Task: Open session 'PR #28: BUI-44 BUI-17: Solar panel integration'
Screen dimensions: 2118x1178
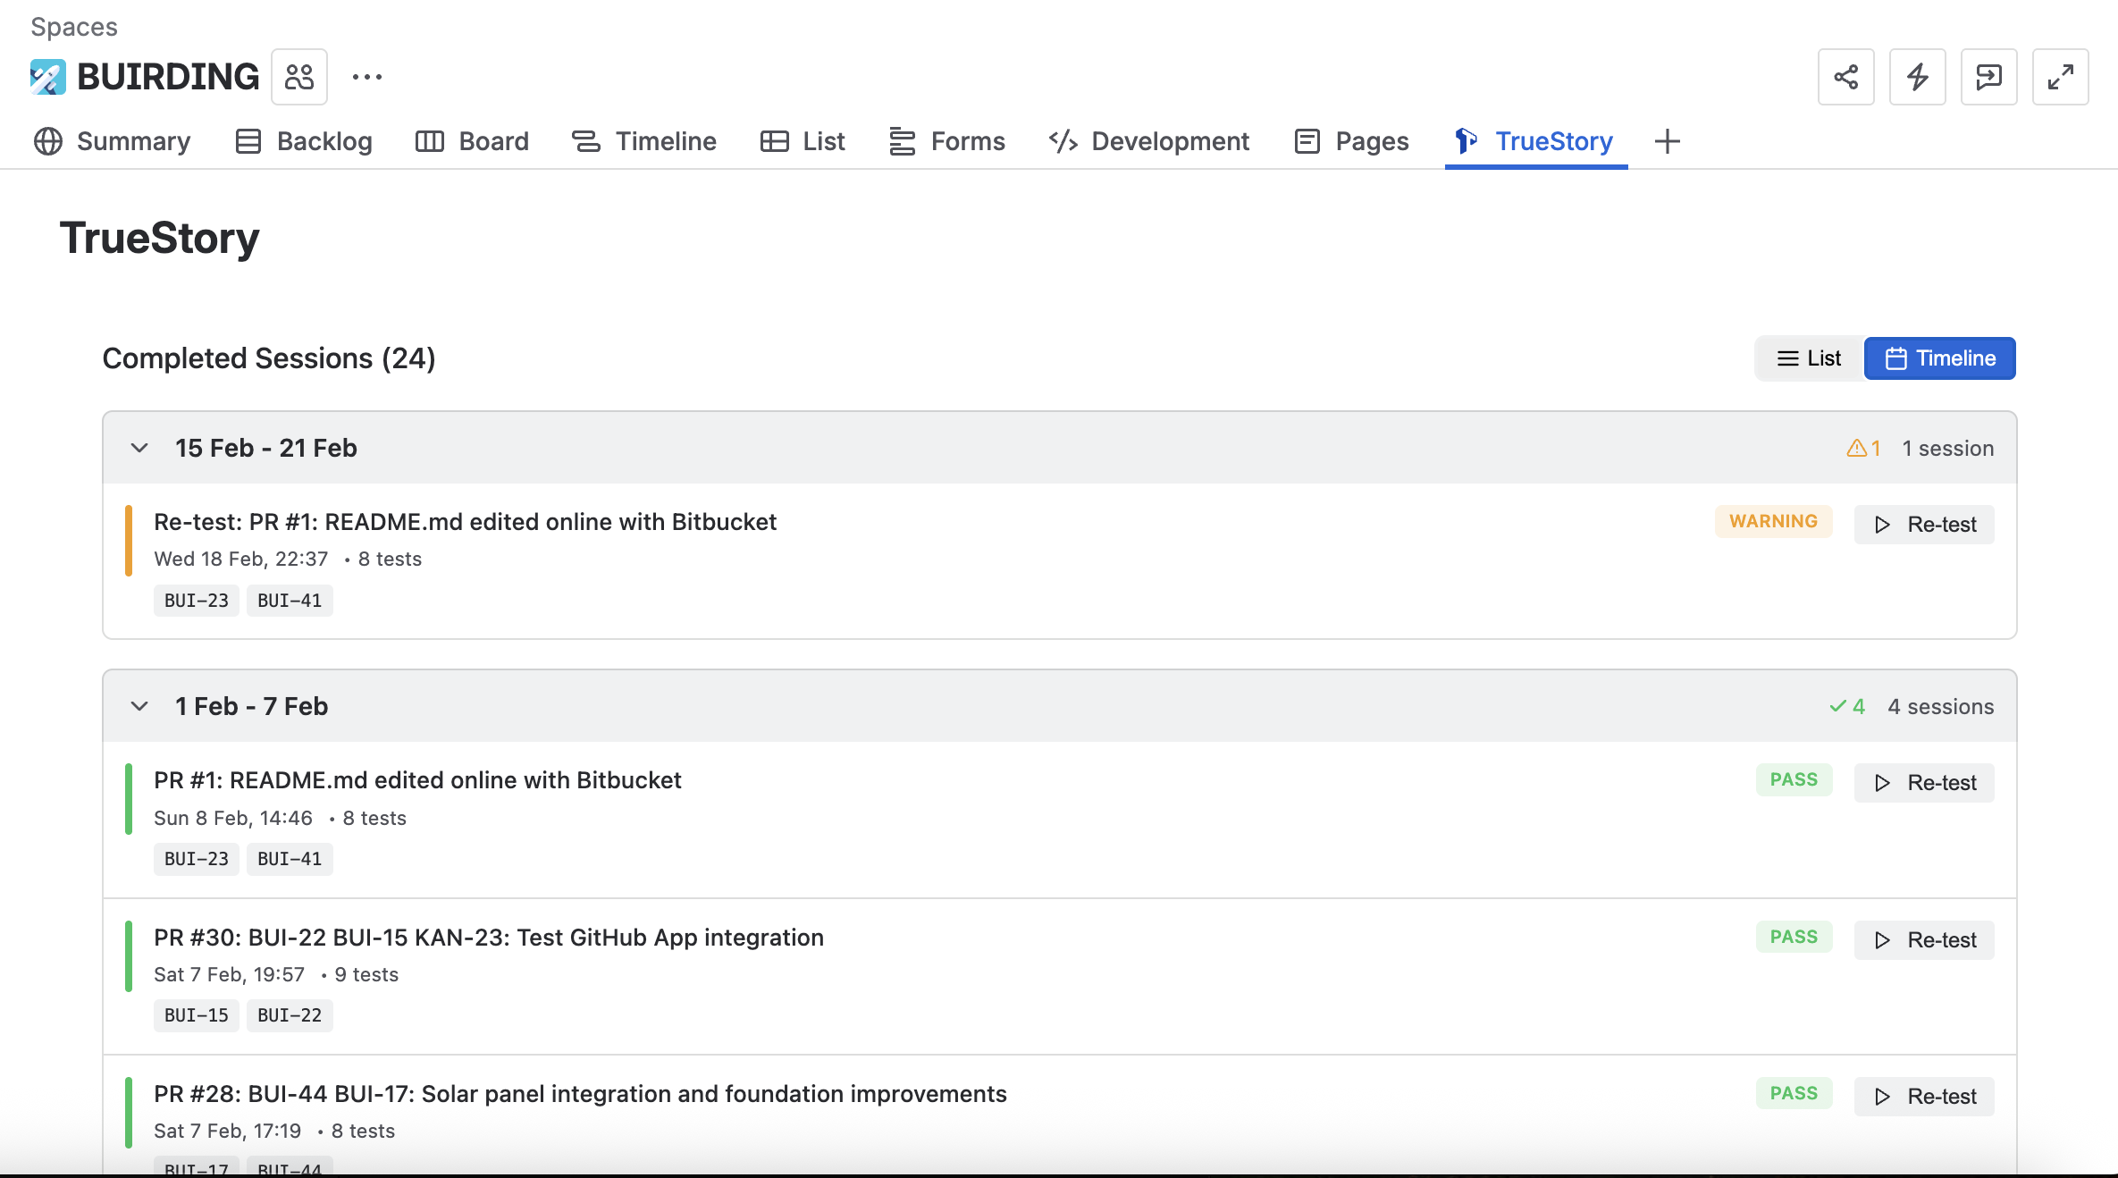Action: (x=580, y=1094)
